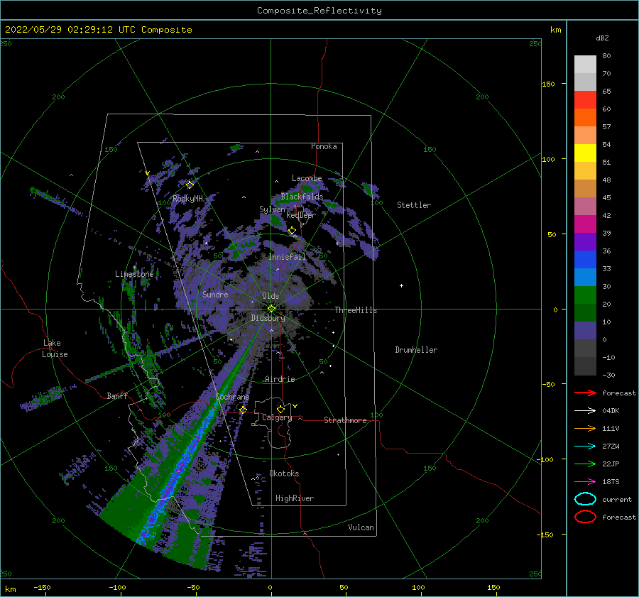This screenshot has height=597, width=639.
Task: Select the magenta 42 dBZ color swatch
Action: click(x=585, y=224)
